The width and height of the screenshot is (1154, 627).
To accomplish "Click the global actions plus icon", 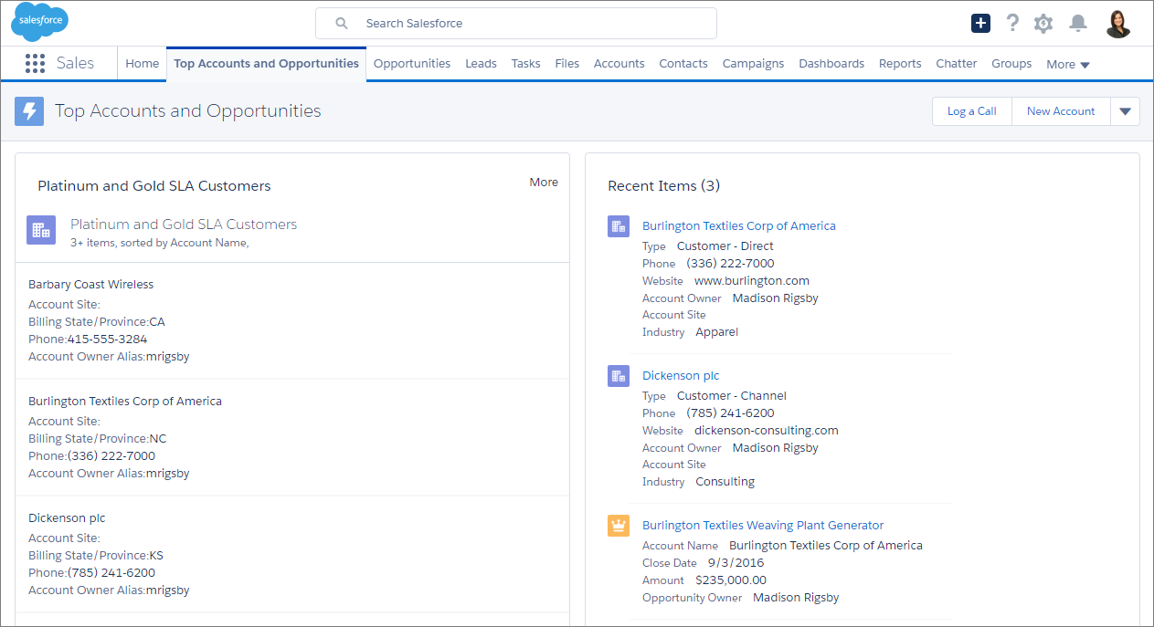I will [x=980, y=23].
